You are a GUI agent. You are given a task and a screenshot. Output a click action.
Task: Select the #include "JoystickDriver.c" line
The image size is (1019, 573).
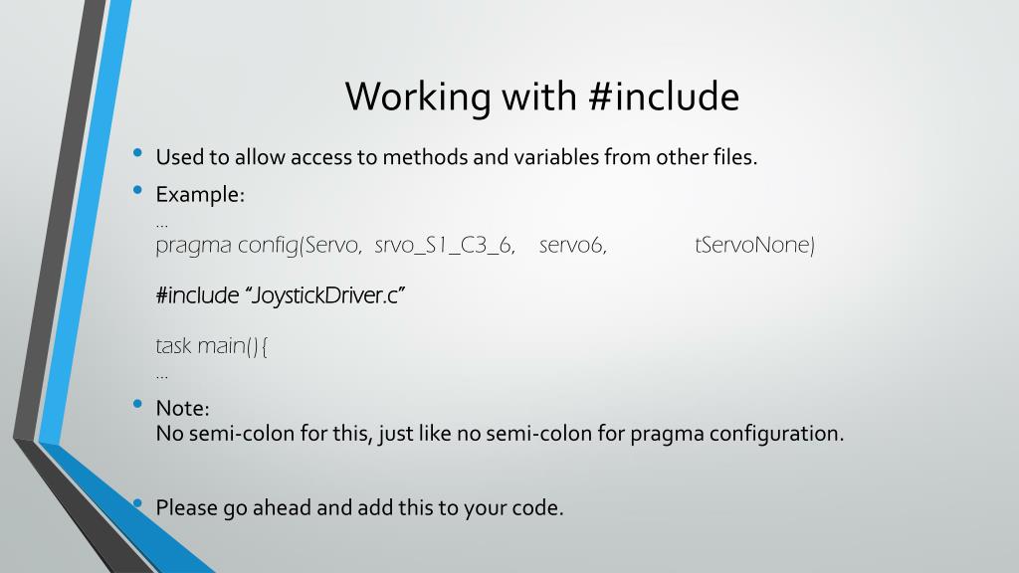click(280, 295)
